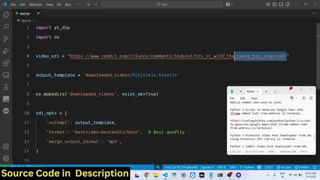Open File Explorer from the taskbar
320x180 pixels.
156,175
